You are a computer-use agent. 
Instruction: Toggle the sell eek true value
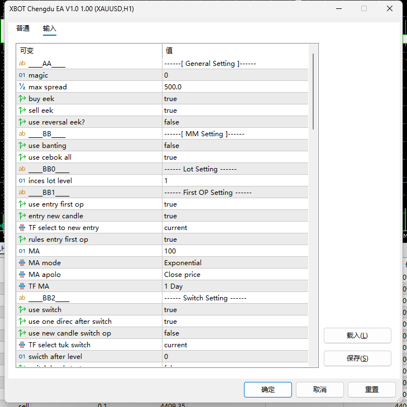(235, 111)
